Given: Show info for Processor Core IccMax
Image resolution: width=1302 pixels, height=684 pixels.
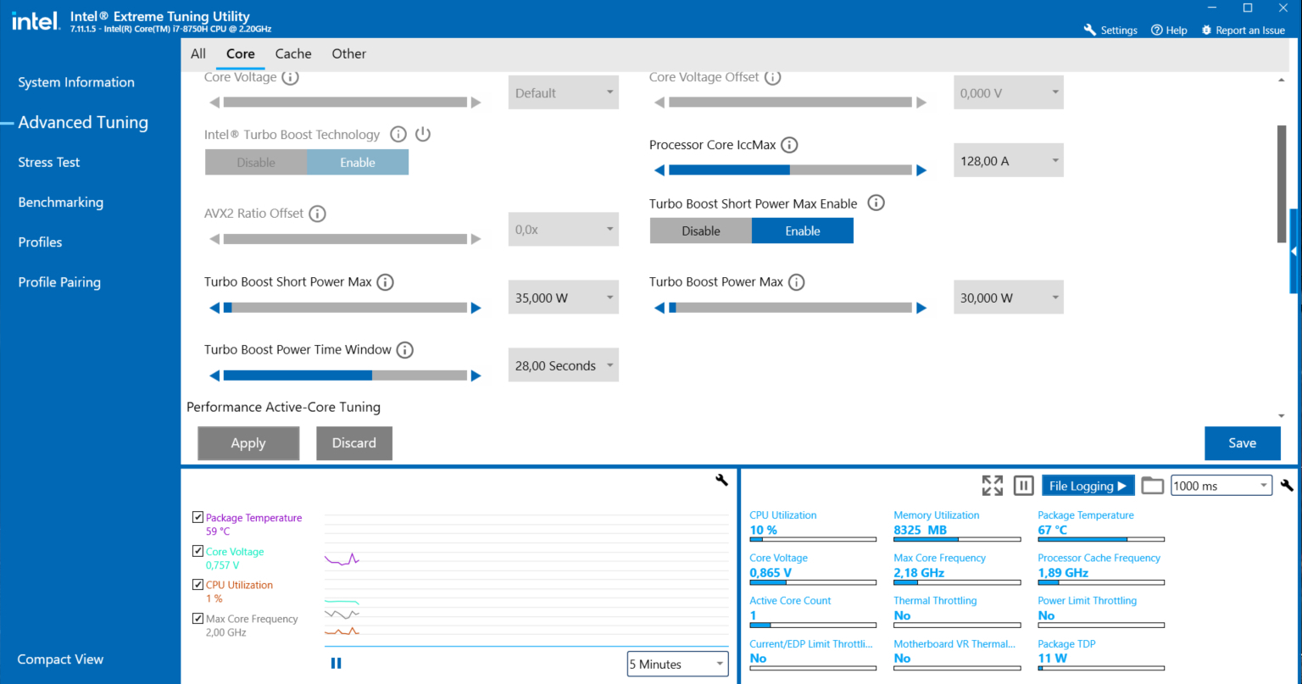Looking at the screenshot, I should [x=789, y=145].
